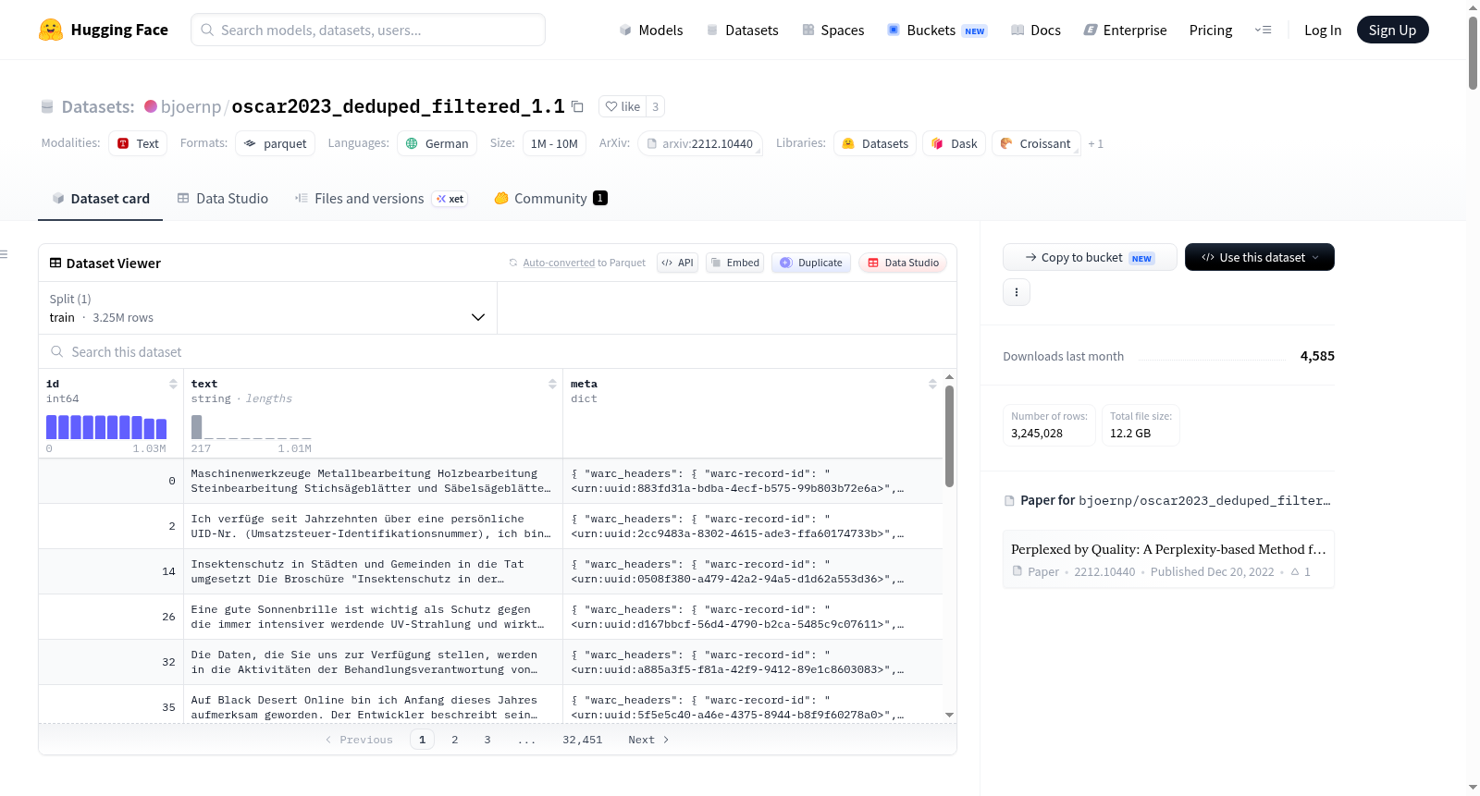This screenshot has height=796, width=1480.
Task: Open the navigation overflow menu icon
Action: pos(1263,30)
